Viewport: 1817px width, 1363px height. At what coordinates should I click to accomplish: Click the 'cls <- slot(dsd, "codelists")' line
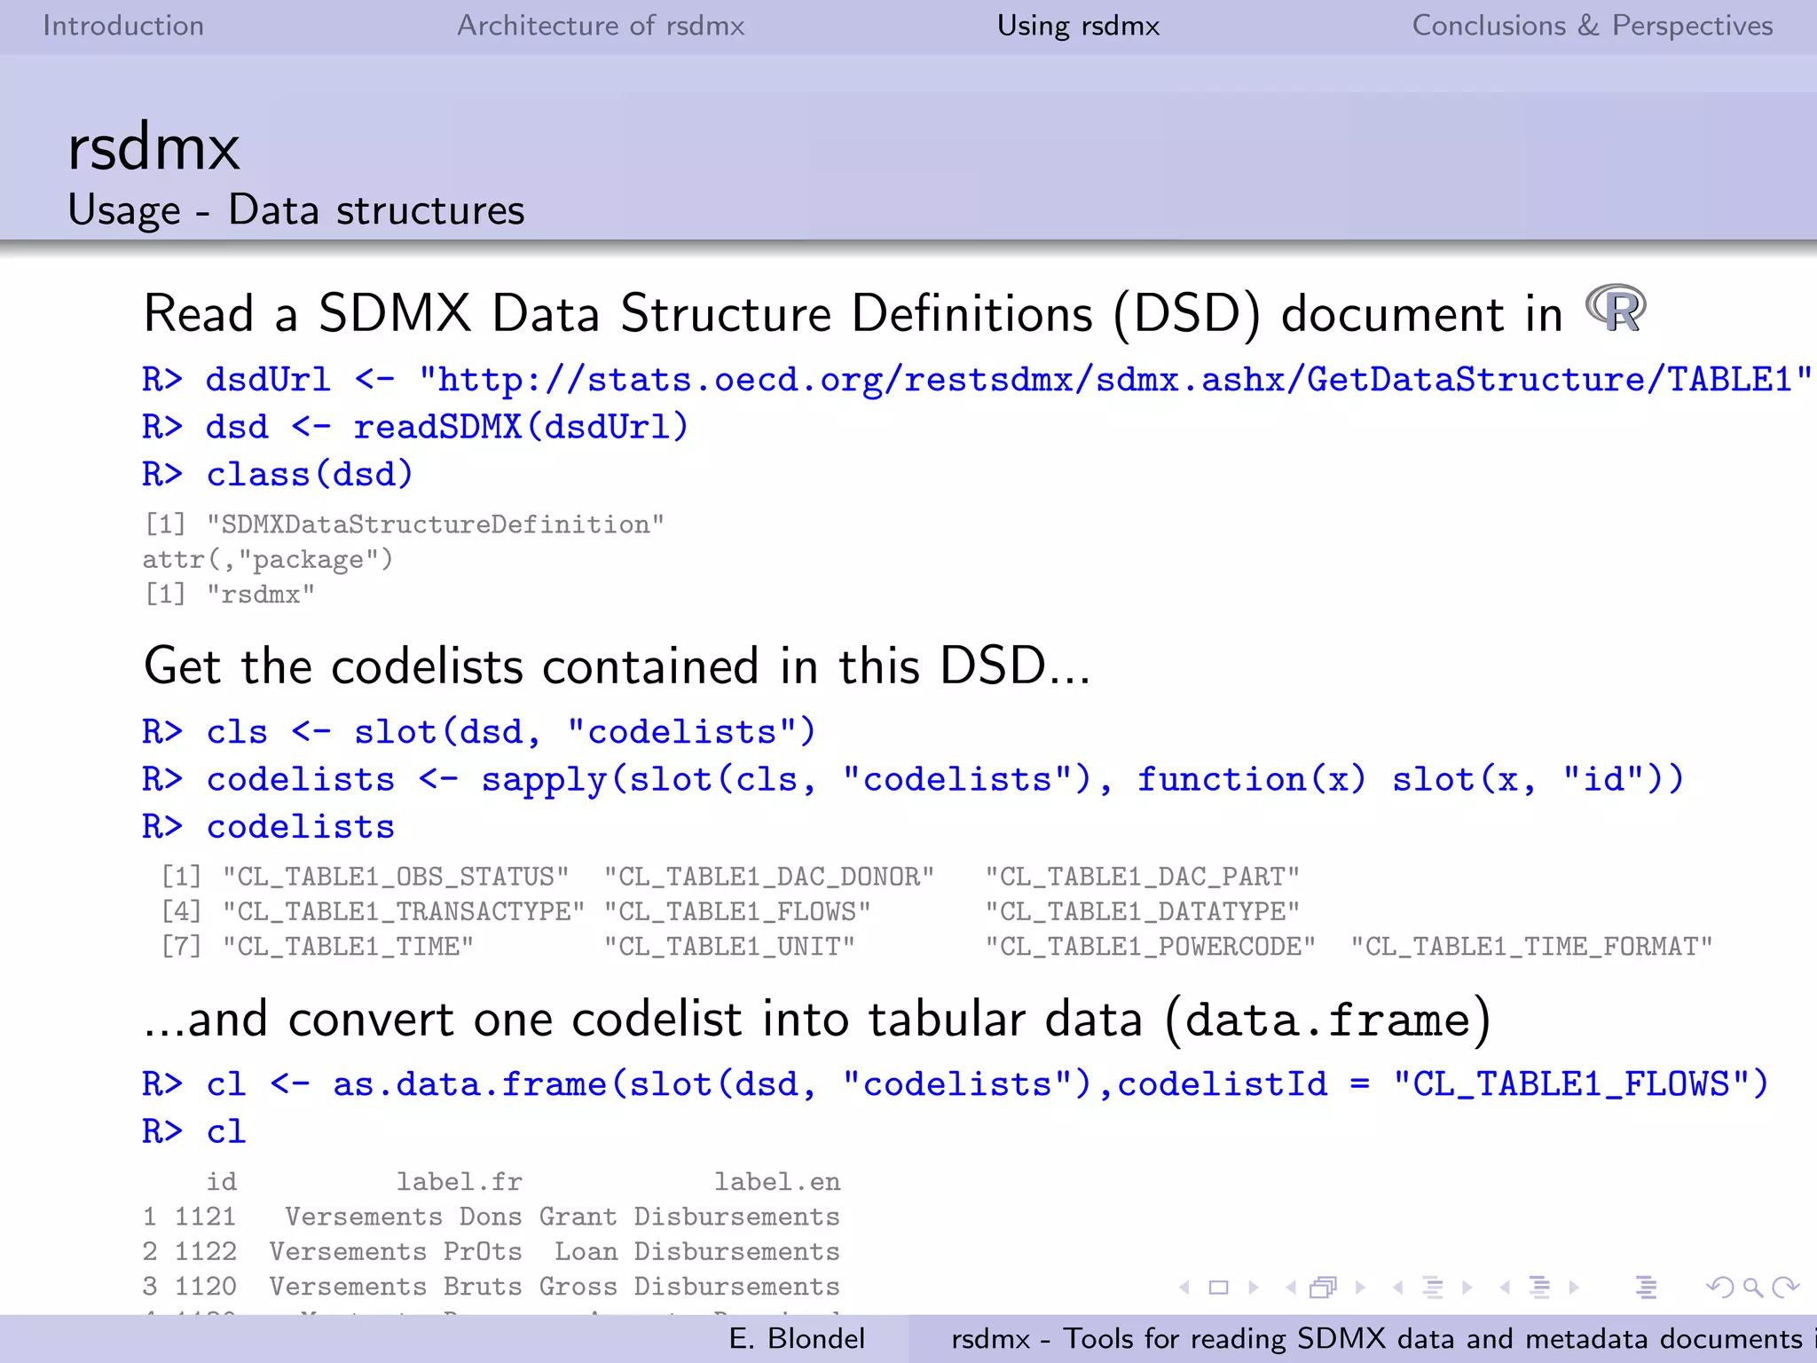click(x=479, y=732)
